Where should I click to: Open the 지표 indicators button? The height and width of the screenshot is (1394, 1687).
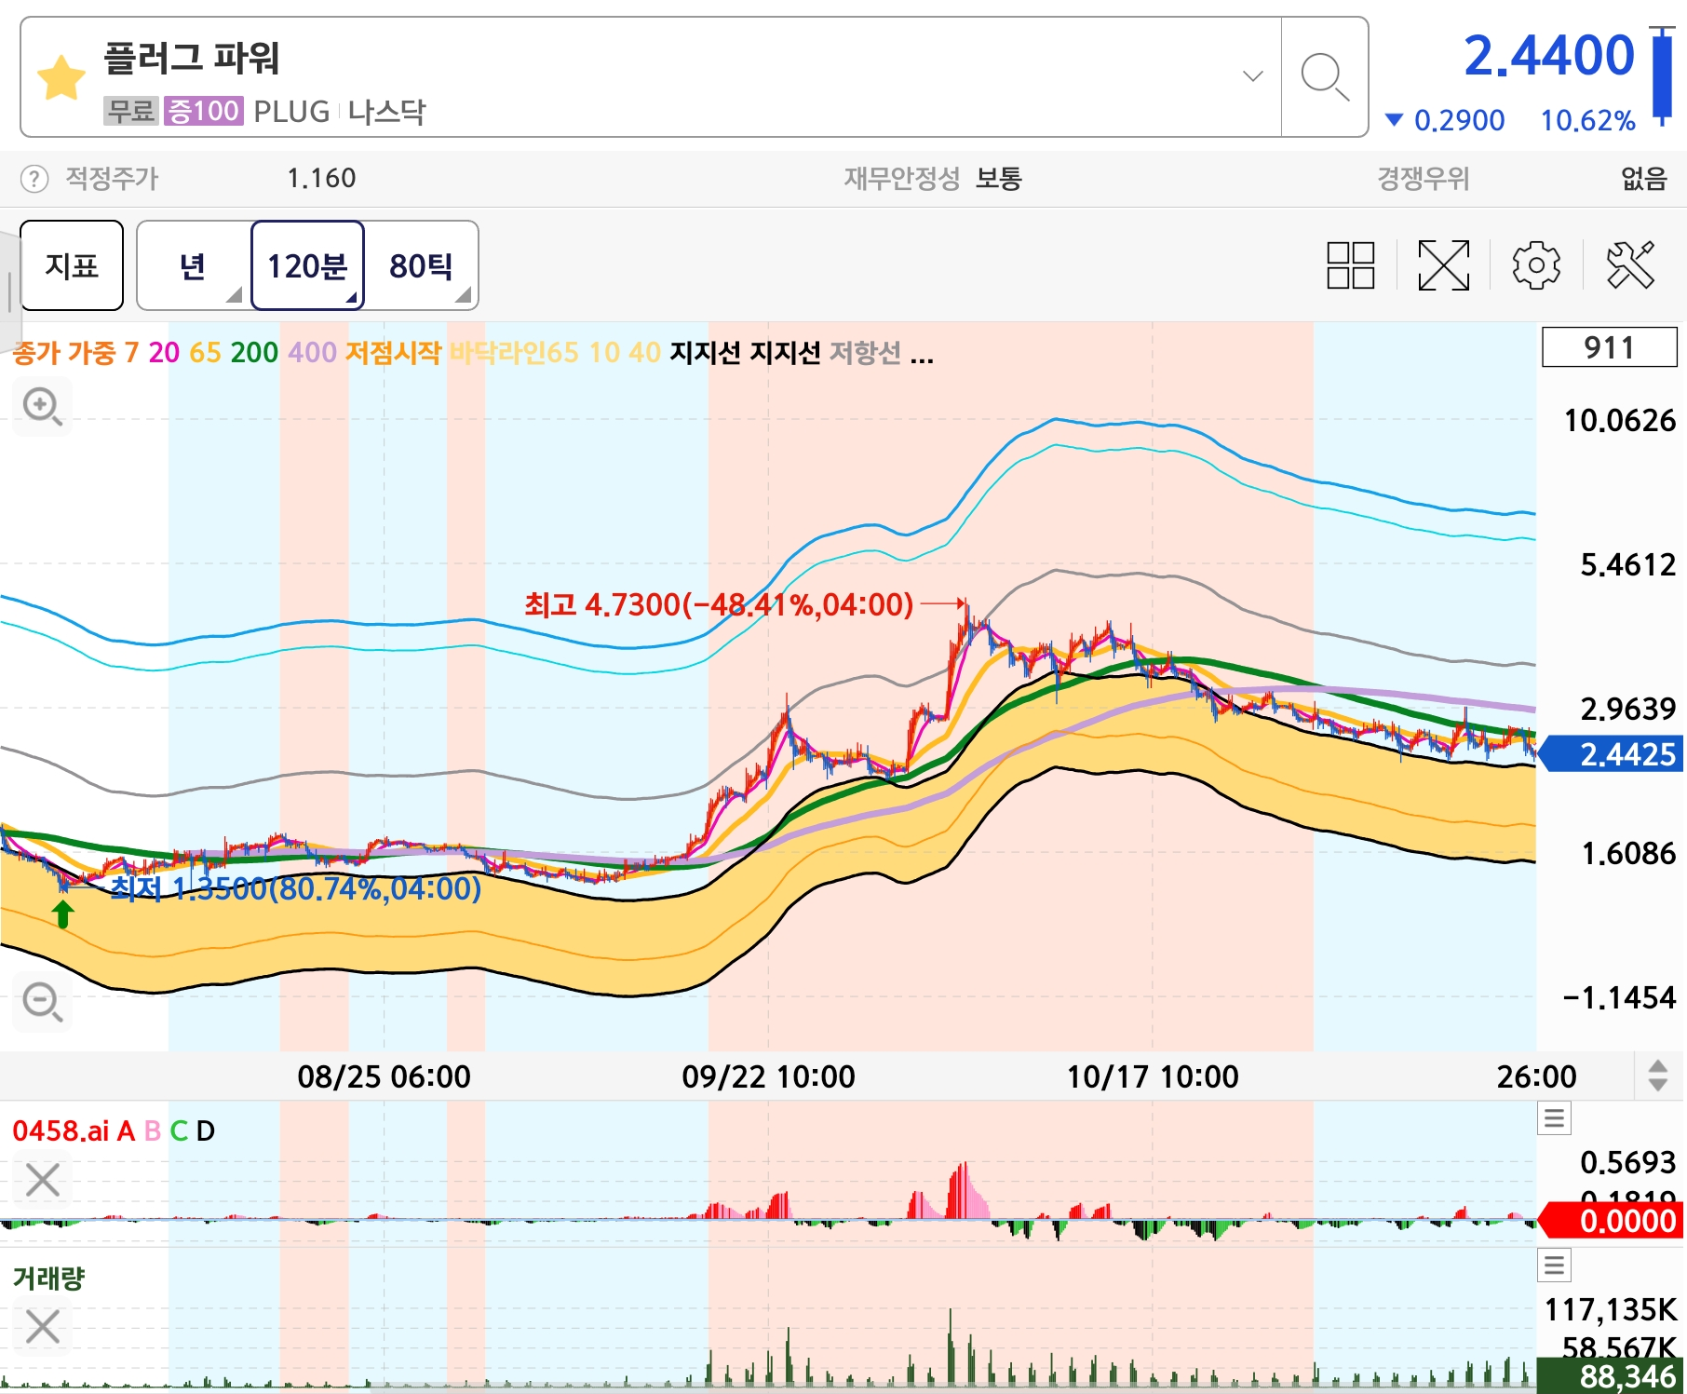[72, 265]
